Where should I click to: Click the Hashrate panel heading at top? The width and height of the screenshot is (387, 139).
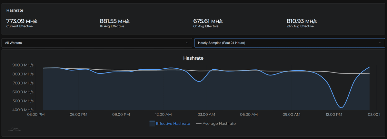(15, 10)
